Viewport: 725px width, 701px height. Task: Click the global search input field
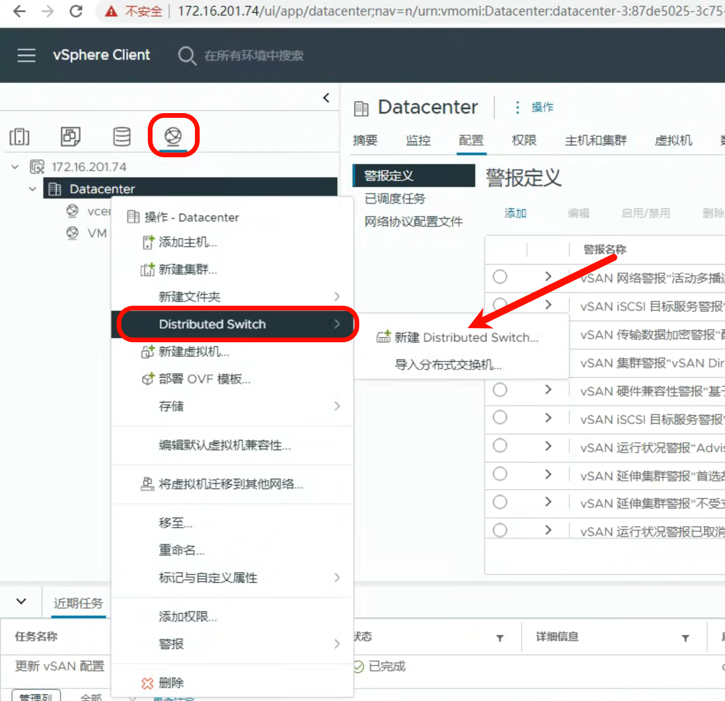coord(254,56)
